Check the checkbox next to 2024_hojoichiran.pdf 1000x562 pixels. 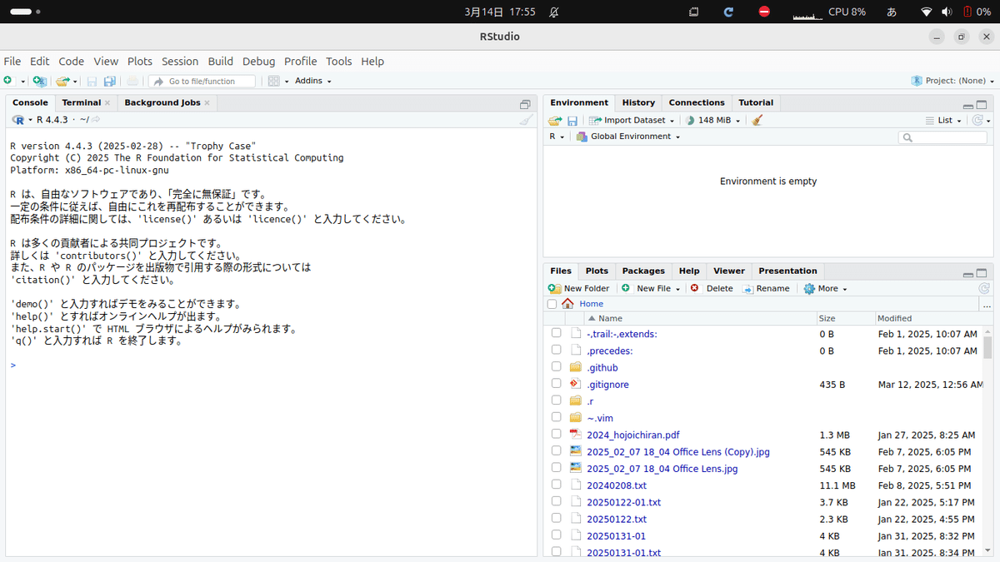[556, 434]
